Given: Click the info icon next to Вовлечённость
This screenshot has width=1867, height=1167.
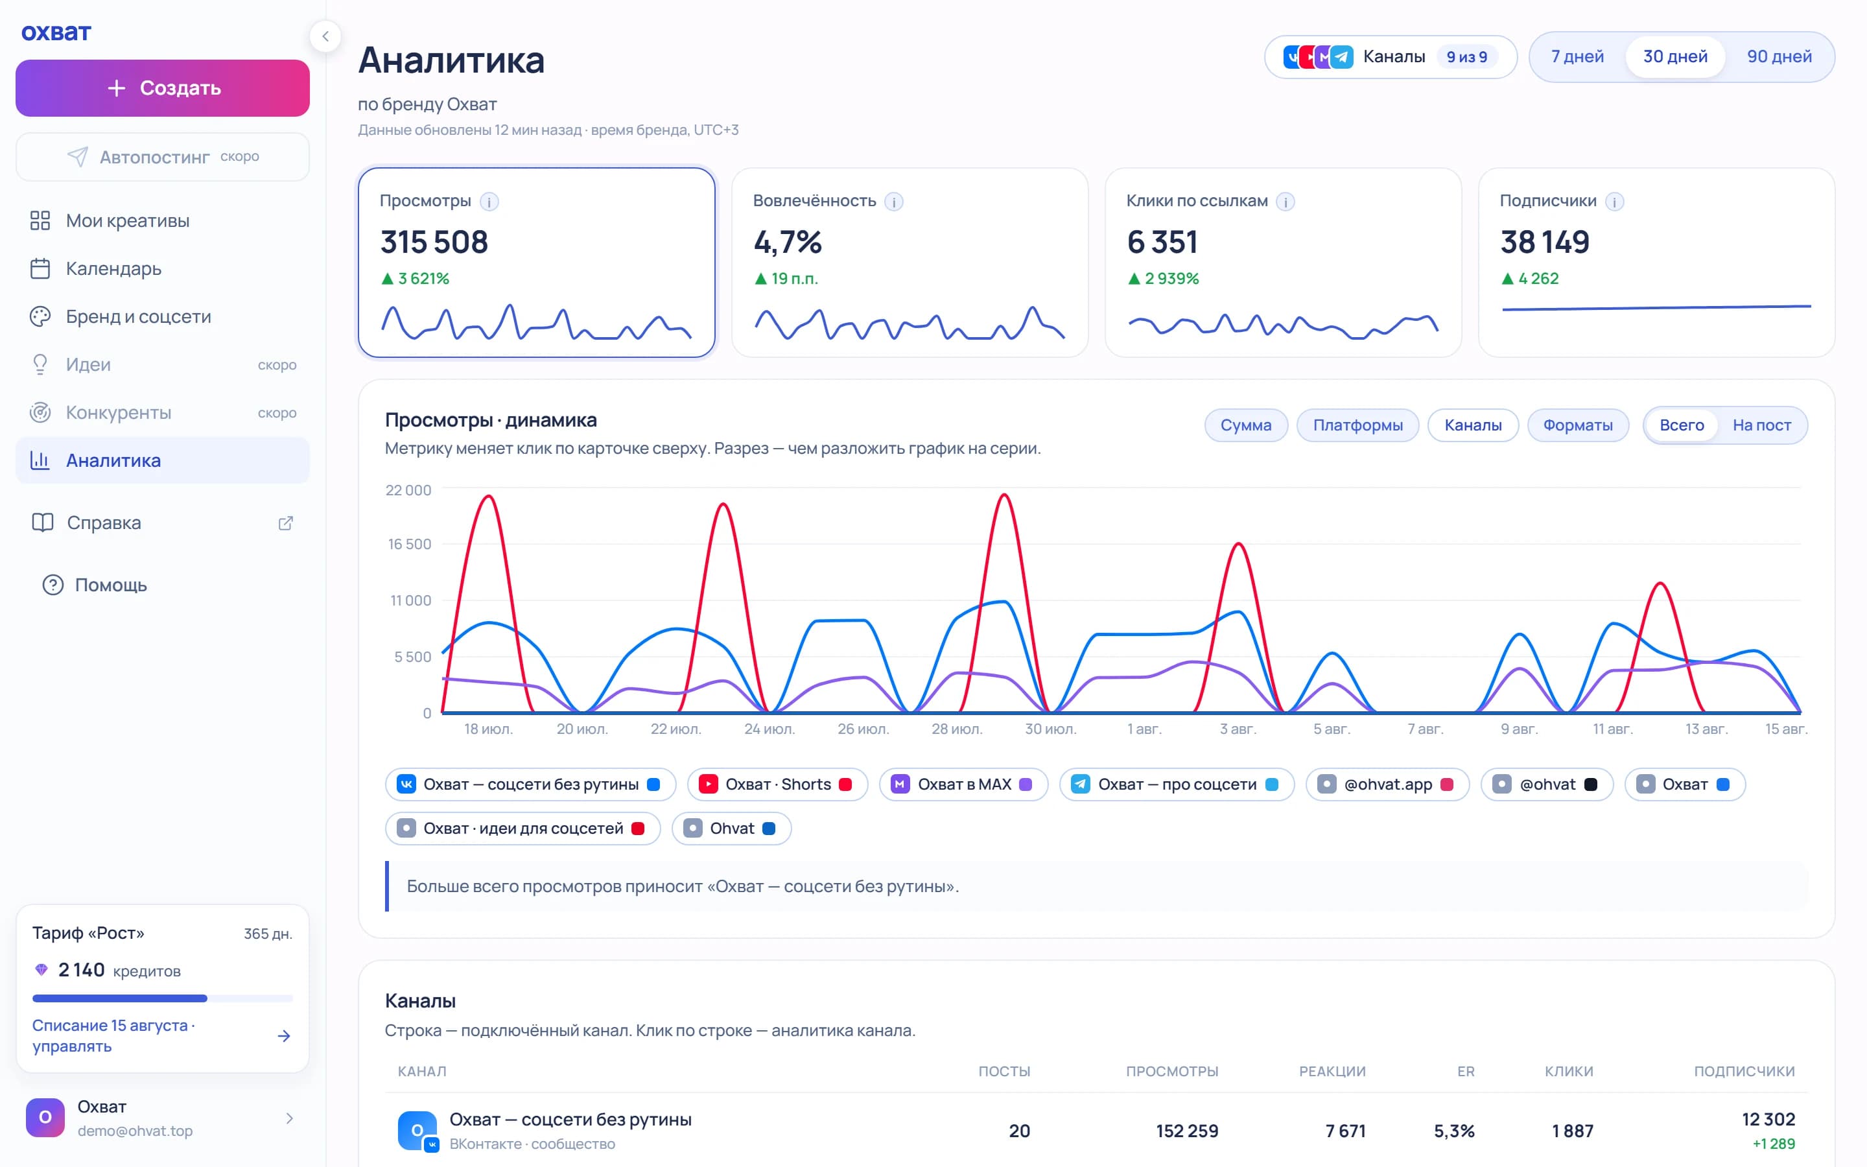Looking at the screenshot, I should click(893, 202).
